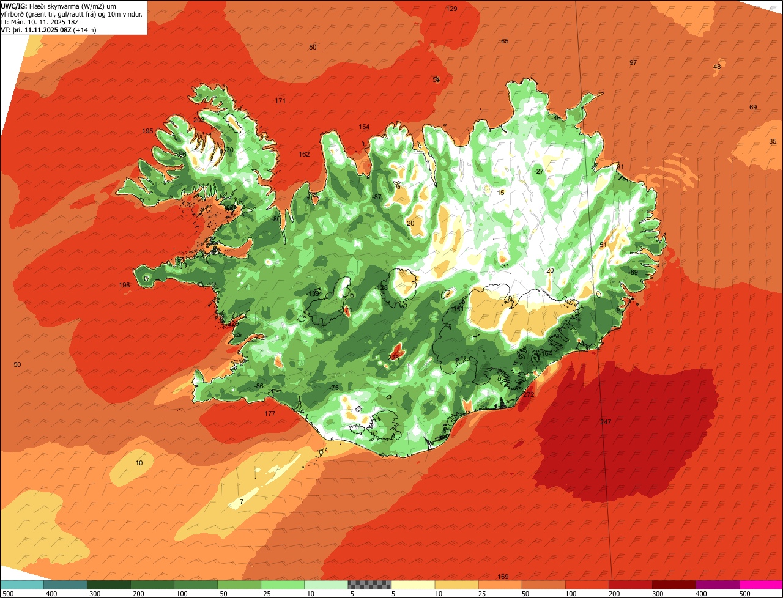This screenshot has height=598, width=783.
Task: Click the map value 51
Action: point(603,245)
